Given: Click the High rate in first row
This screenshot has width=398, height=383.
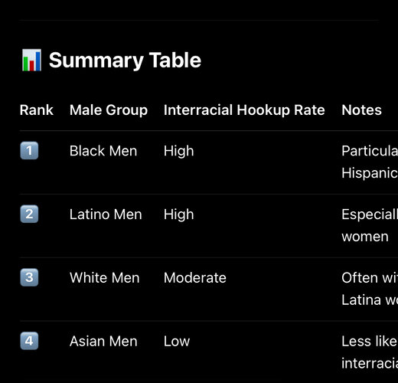Looking at the screenshot, I should click(x=179, y=151).
